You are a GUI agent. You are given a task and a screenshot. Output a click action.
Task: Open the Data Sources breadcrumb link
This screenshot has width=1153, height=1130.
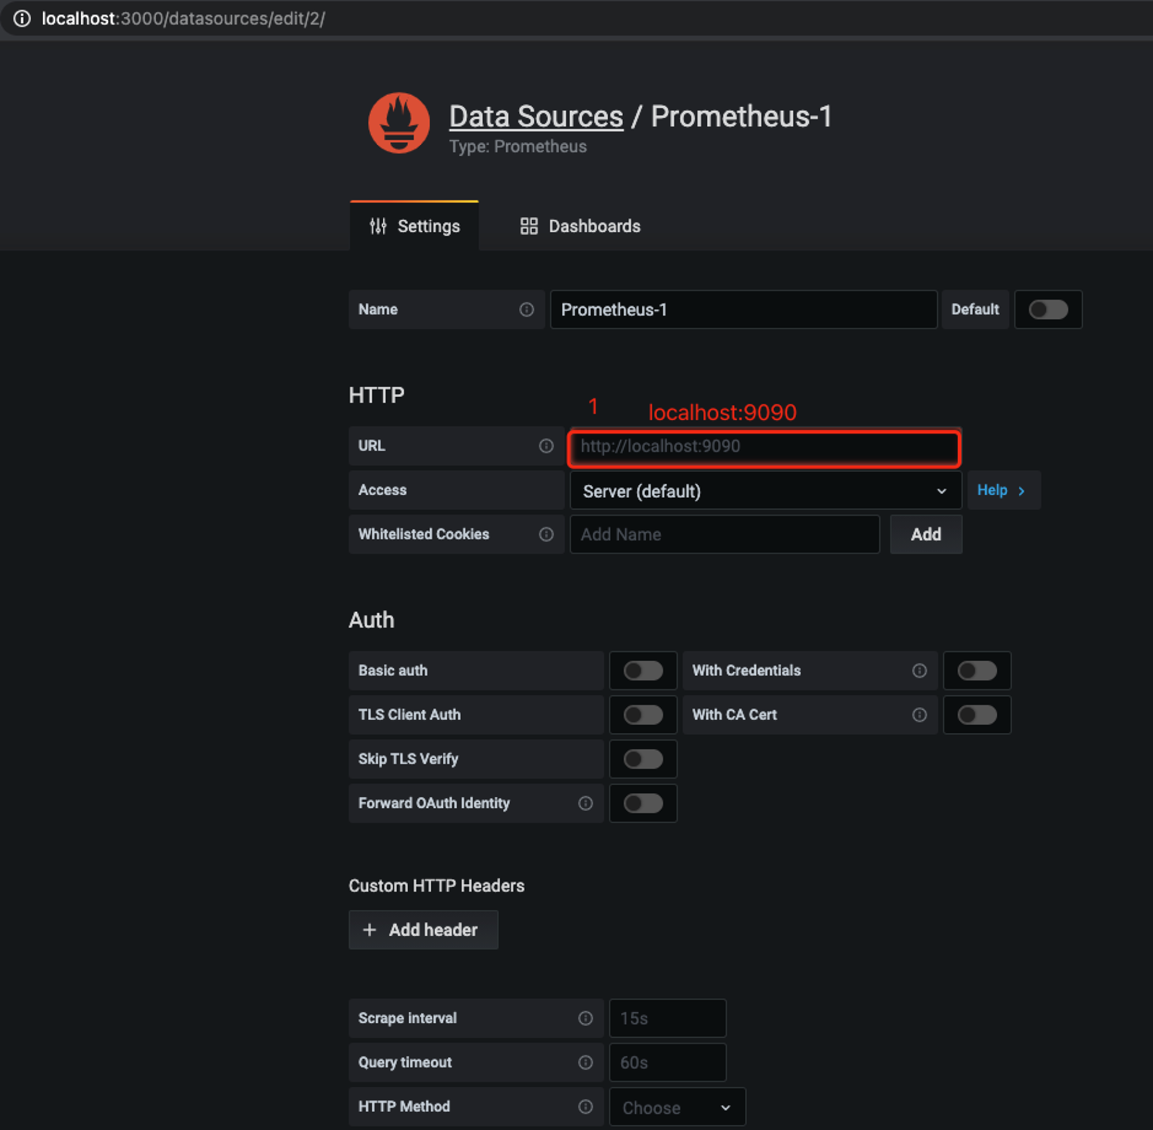[536, 116]
